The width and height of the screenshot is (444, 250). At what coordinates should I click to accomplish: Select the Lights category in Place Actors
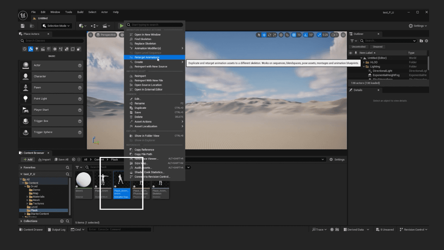pos(37,49)
